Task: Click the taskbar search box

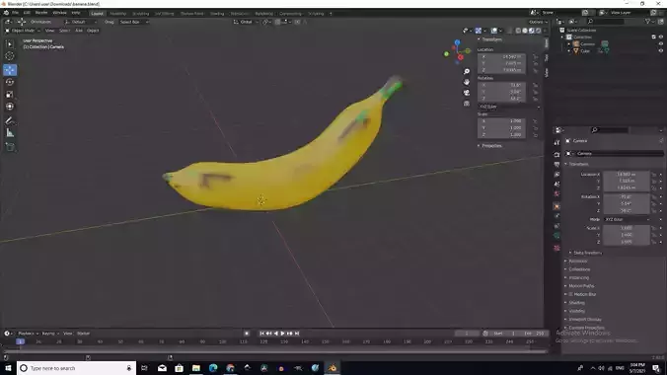Action: click(77, 368)
